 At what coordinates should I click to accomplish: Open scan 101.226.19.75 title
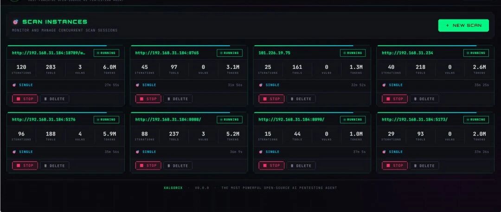tap(275, 53)
